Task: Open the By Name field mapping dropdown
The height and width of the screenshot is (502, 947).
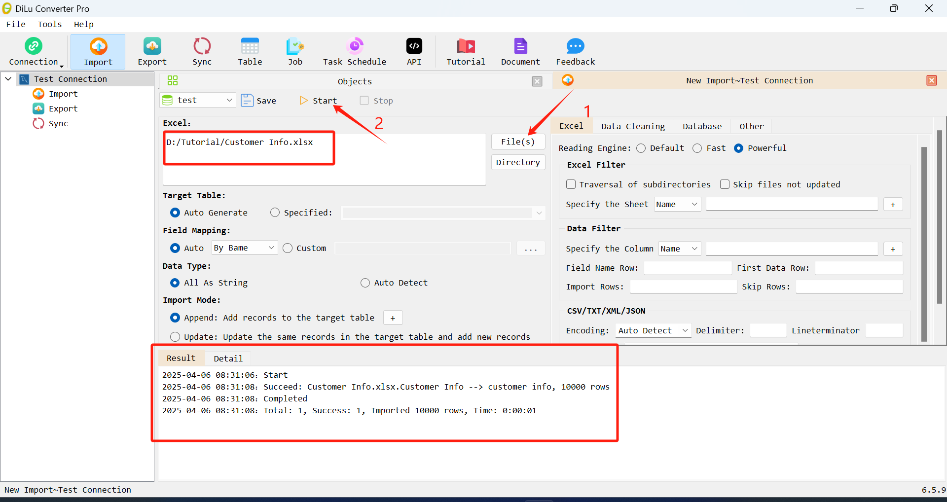Action: pyautogui.click(x=271, y=248)
